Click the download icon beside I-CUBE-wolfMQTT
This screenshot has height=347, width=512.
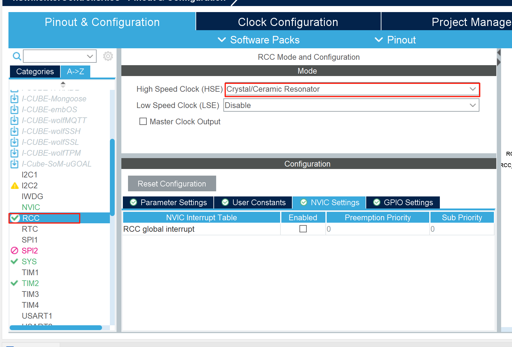click(14, 120)
